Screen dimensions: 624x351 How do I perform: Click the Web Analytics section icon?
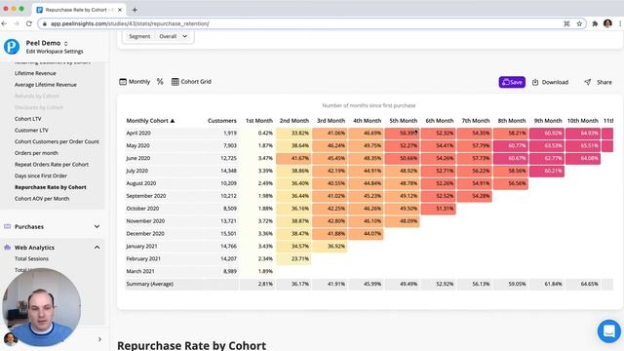click(x=7, y=247)
